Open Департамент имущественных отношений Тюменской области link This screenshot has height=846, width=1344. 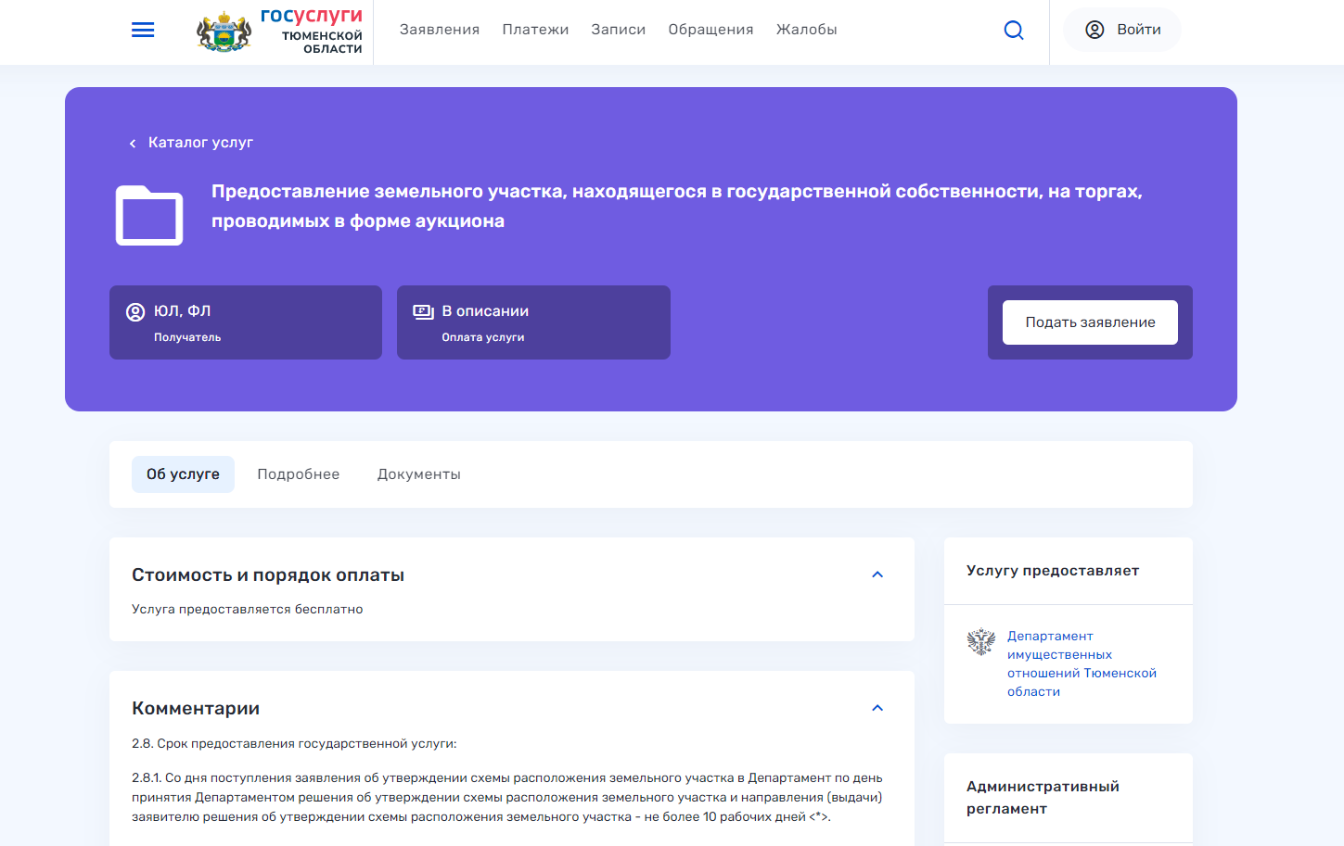pyautogui.click(x=1082, y=663)
